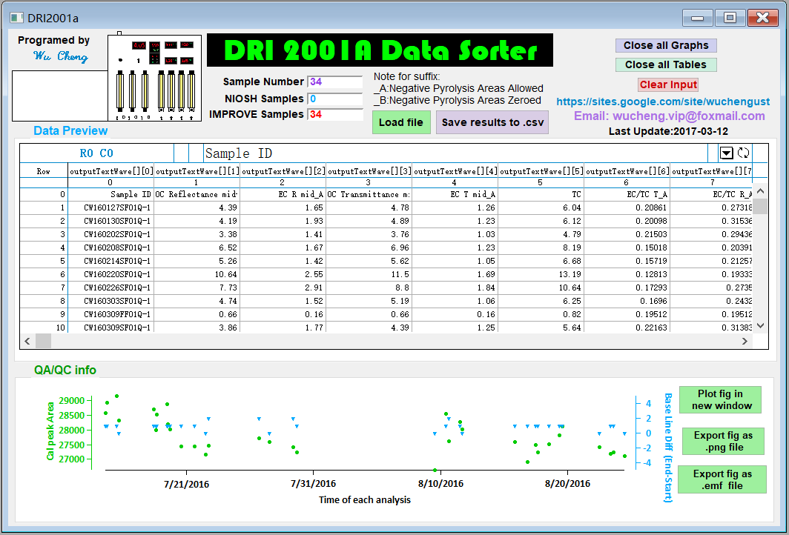Select column header outputTextWave[][1]
Screen dimensions: 789x535
tap(197, 171)
